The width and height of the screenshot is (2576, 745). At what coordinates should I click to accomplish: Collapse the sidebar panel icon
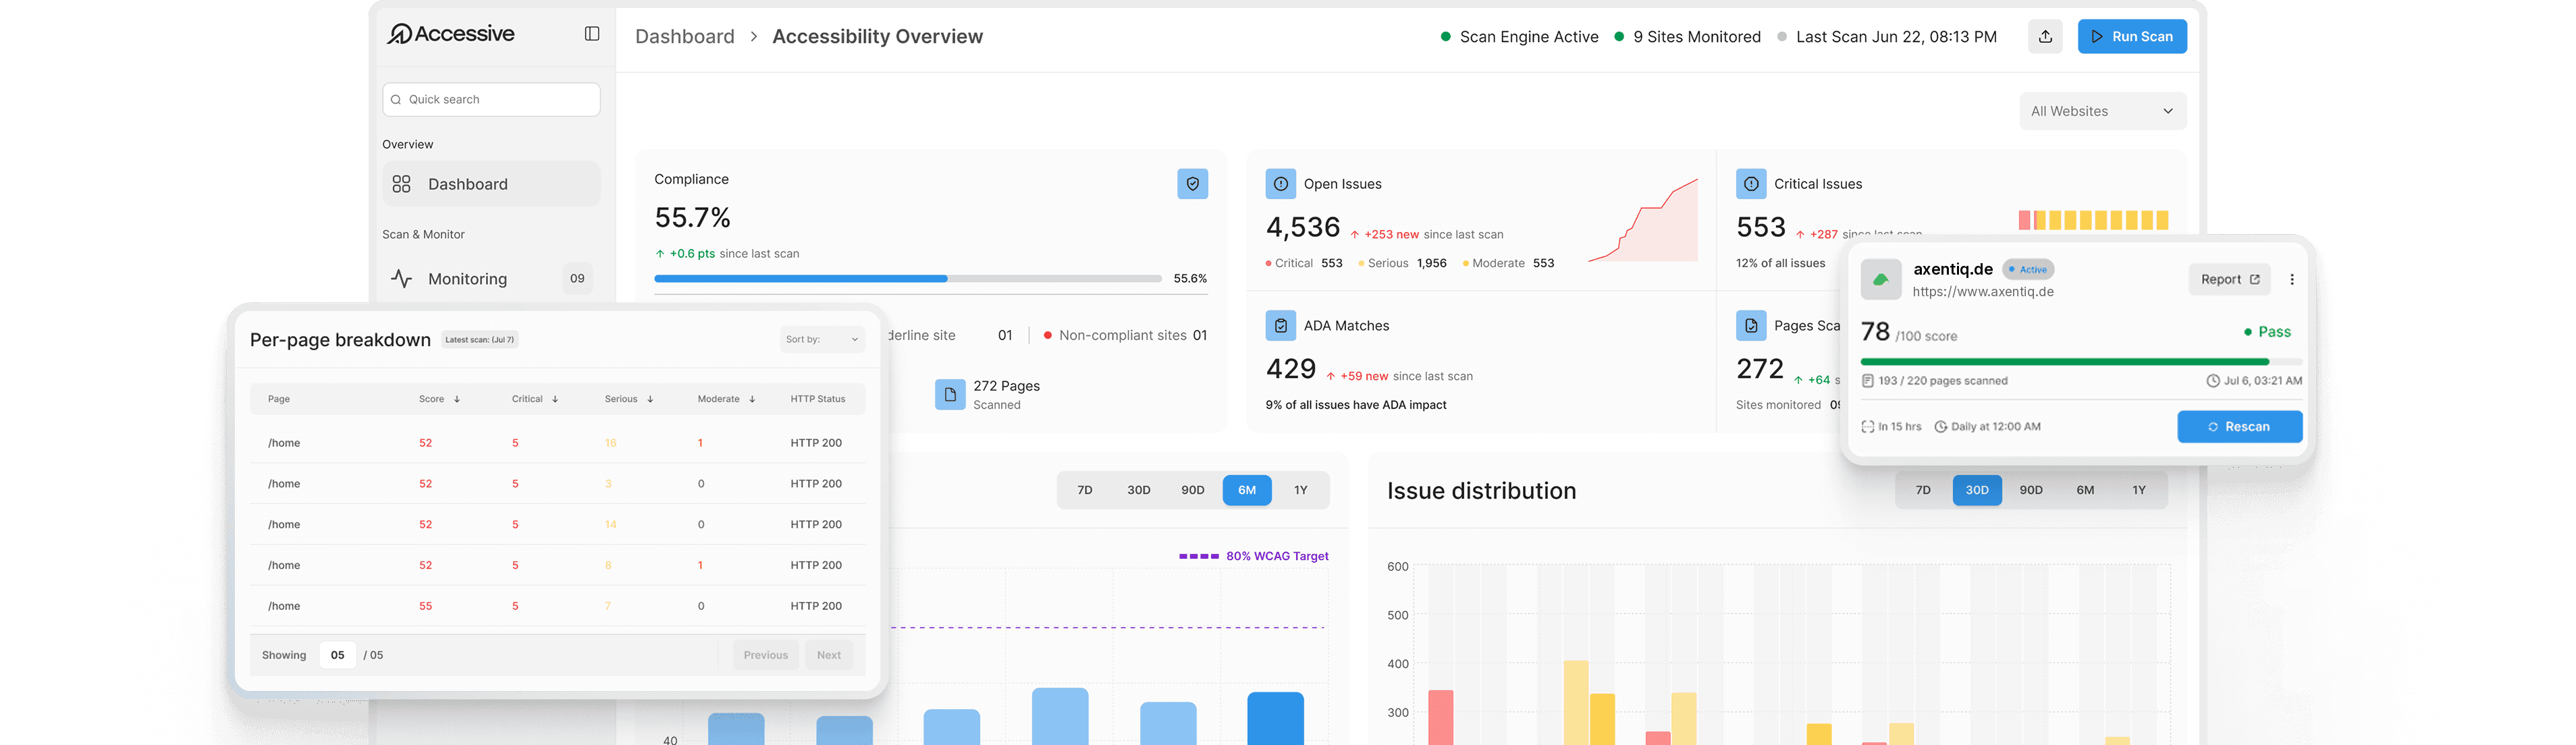(592, 34)
